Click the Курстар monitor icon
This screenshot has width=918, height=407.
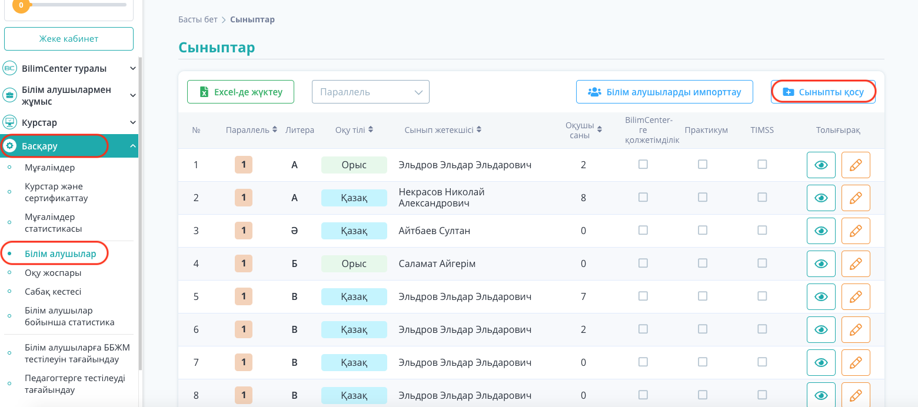tap(9, 122)
